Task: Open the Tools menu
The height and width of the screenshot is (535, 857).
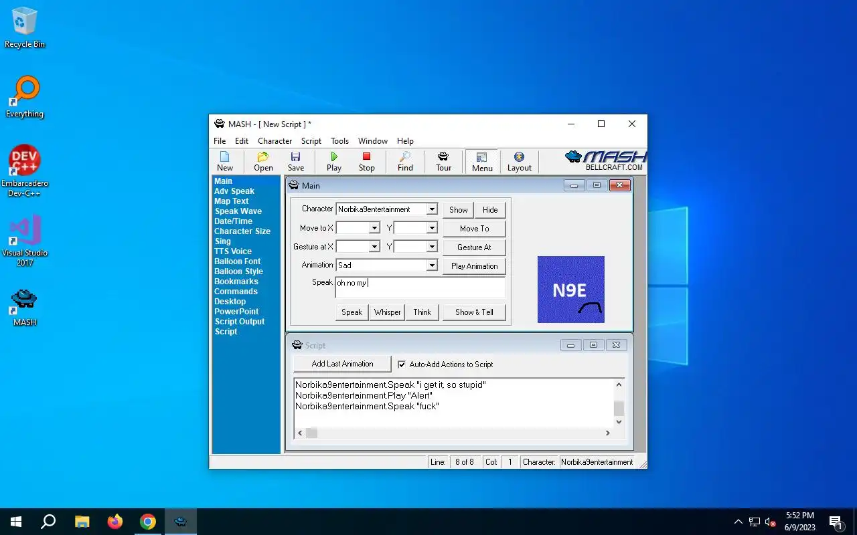Action: tap(339, 141)
